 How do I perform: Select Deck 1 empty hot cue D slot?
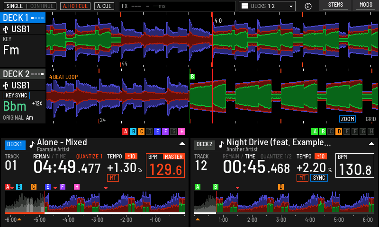click(149, 131)
